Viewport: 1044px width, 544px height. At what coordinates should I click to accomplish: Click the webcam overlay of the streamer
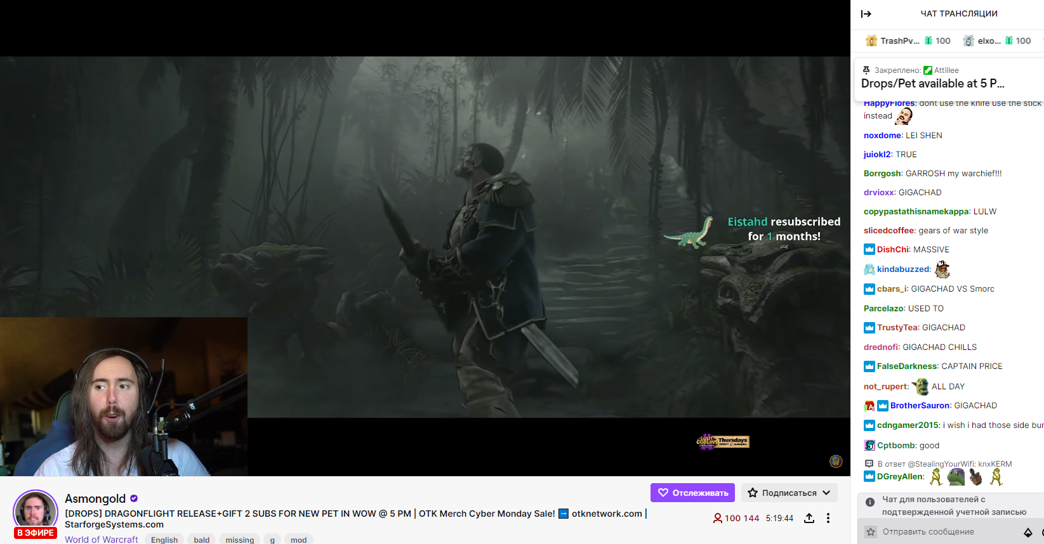pos(124,396)
